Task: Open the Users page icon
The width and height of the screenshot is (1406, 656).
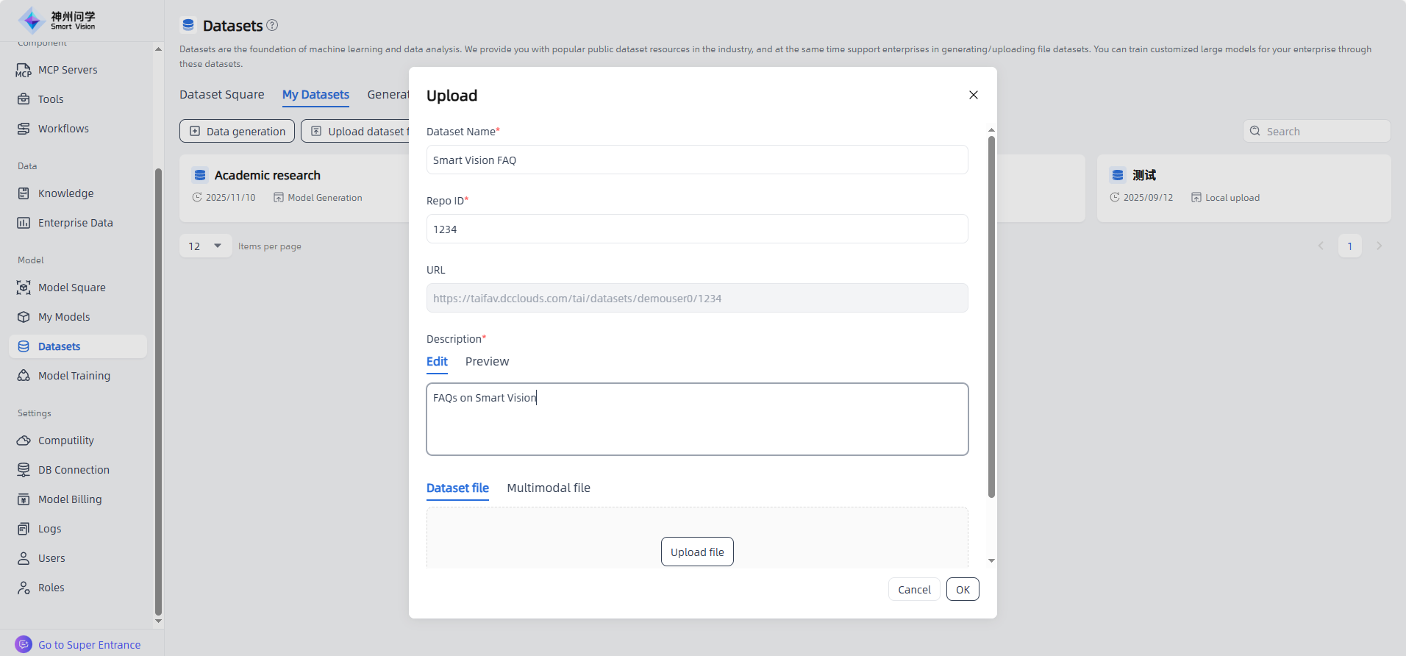Action: pyautogui.click(x=24, y=558)
